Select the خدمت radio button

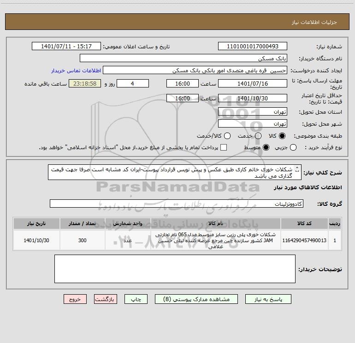click(258, 136)
